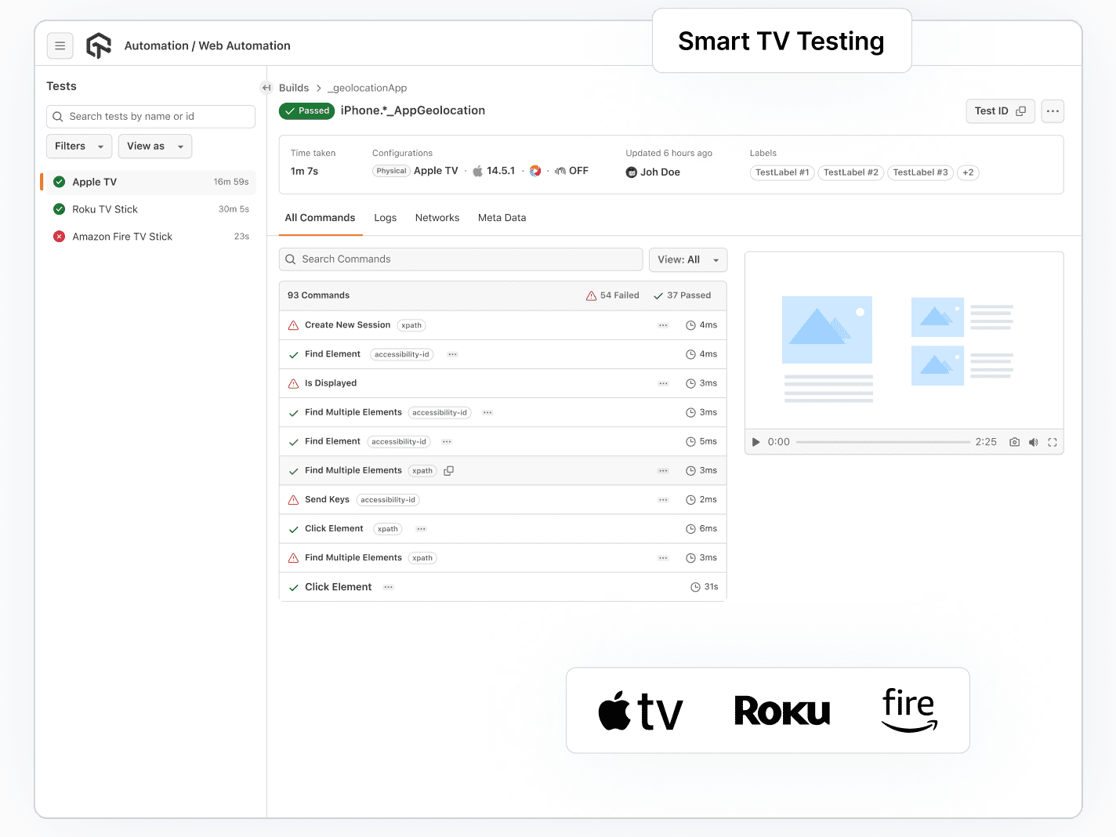Click the Passed status badge
Viewport: 1116px width, 837px height.
pos(307,111)
